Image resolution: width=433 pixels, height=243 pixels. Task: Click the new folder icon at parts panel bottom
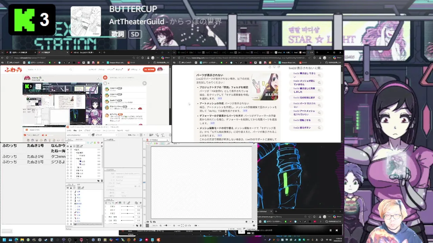click(x=98, y=181)
